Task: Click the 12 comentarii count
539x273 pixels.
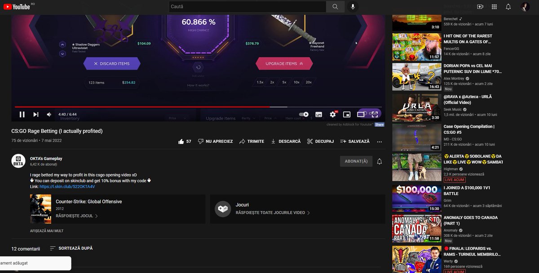Action: [x=26, y=248]
